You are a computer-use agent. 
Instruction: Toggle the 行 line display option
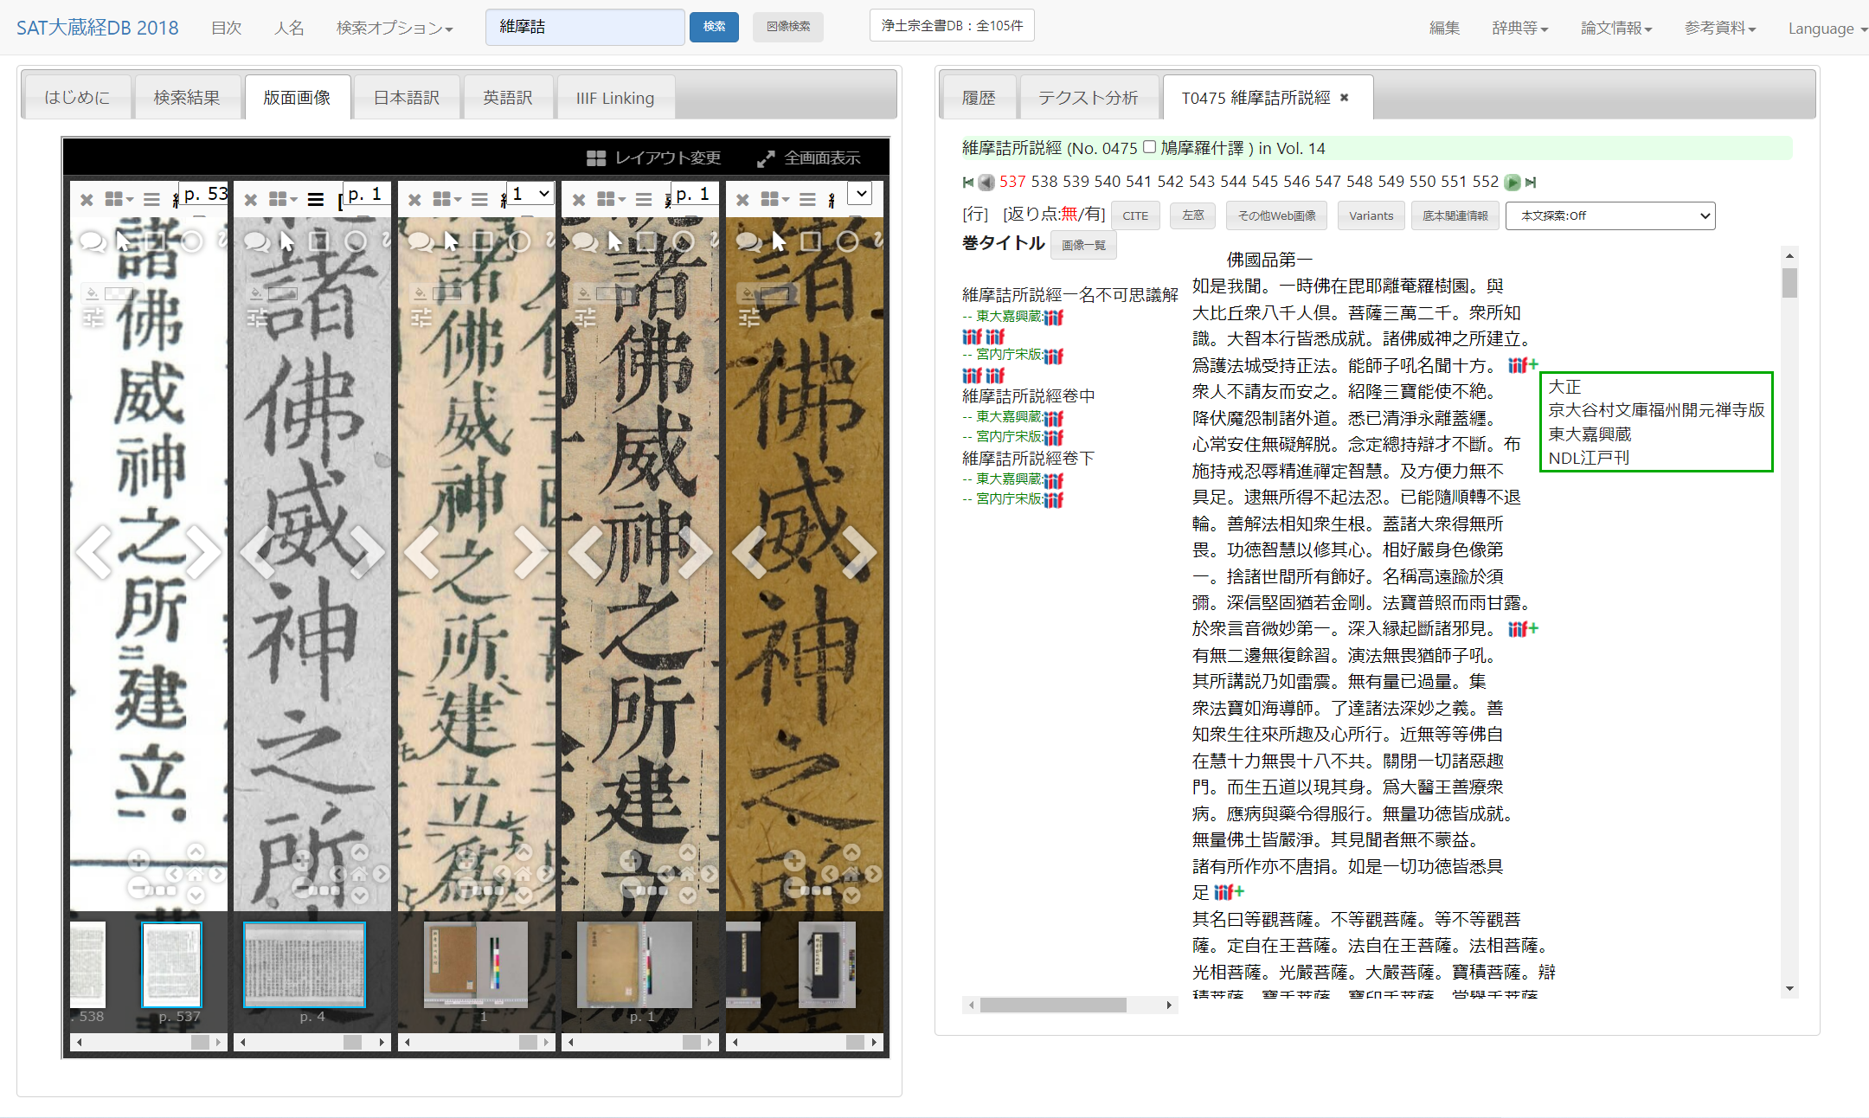[x=975, y=215]
